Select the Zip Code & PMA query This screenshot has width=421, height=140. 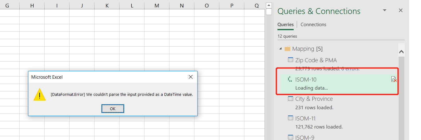(x=316, y=60)
